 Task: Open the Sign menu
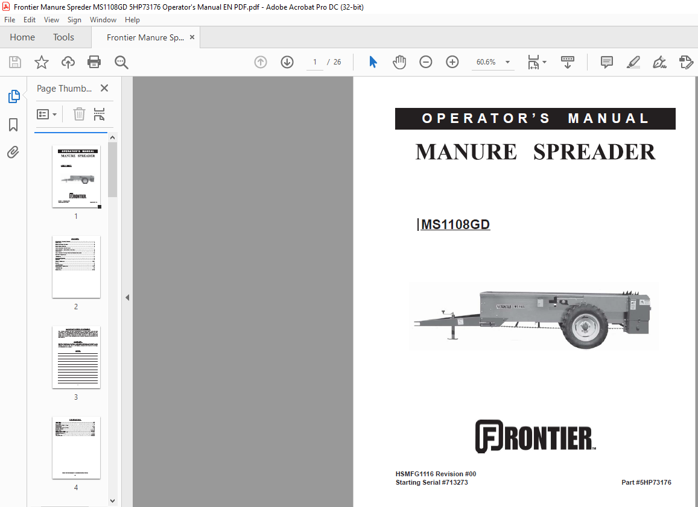[74, 19]
